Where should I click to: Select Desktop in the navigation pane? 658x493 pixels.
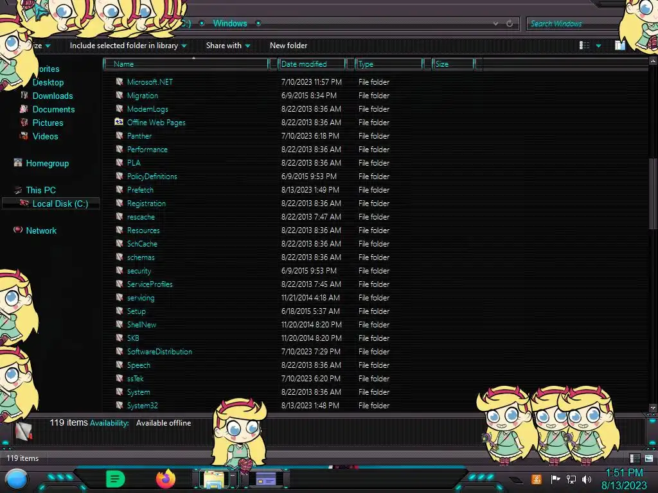click(x=48, y=82)
